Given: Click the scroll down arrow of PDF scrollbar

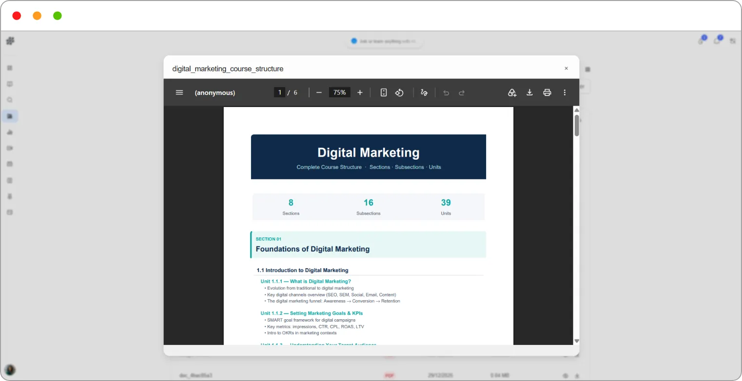Looking at the screenshot, I should pos(577,341).
